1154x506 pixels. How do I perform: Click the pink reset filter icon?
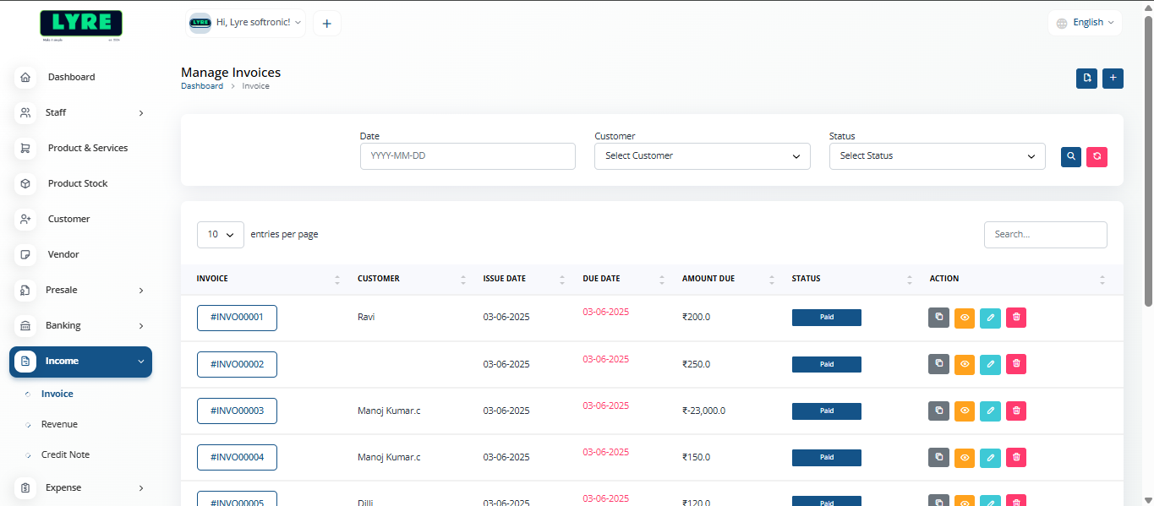[x=1097, y=156]
